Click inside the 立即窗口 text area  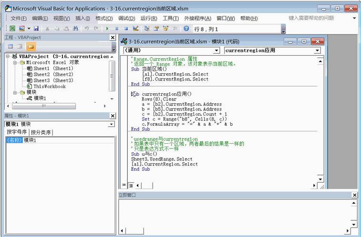click(x=234, y=214)
